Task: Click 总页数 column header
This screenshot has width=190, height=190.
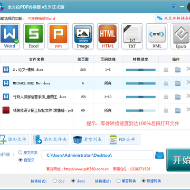Action: pos(83,60)
